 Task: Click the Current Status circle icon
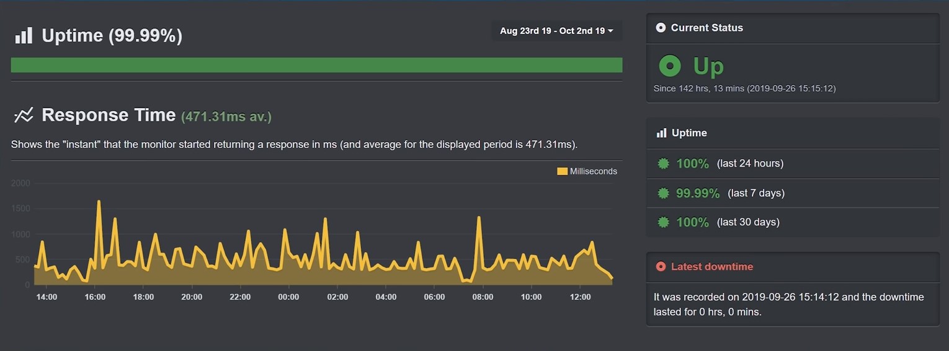(661, 28)
